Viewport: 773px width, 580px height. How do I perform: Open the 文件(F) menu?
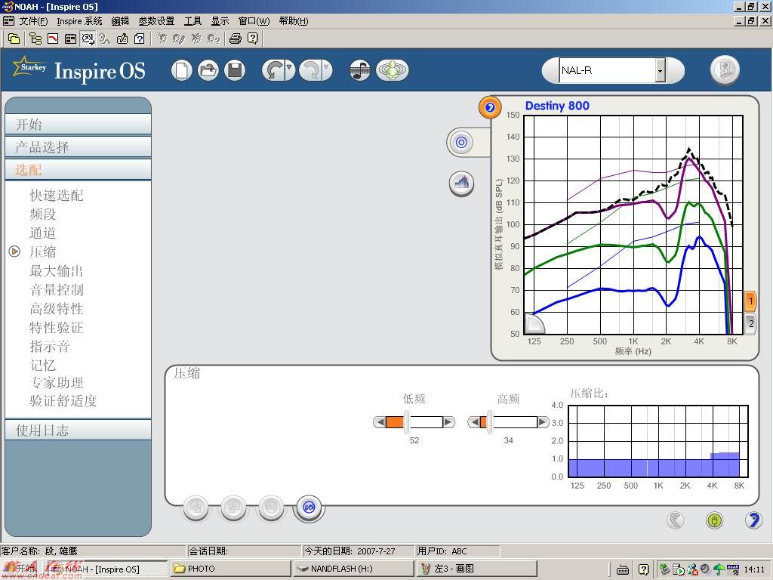33,21
